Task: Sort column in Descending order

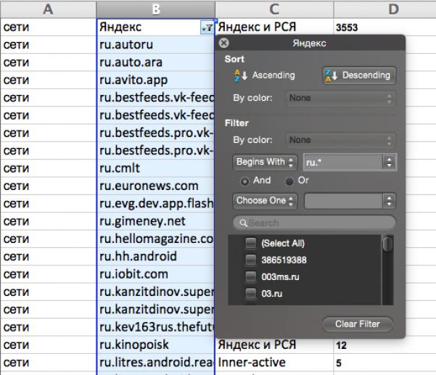Action: coord(359,75)
